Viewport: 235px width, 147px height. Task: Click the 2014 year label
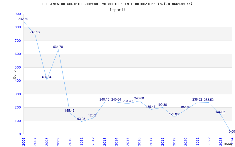(x=116, y=141)
